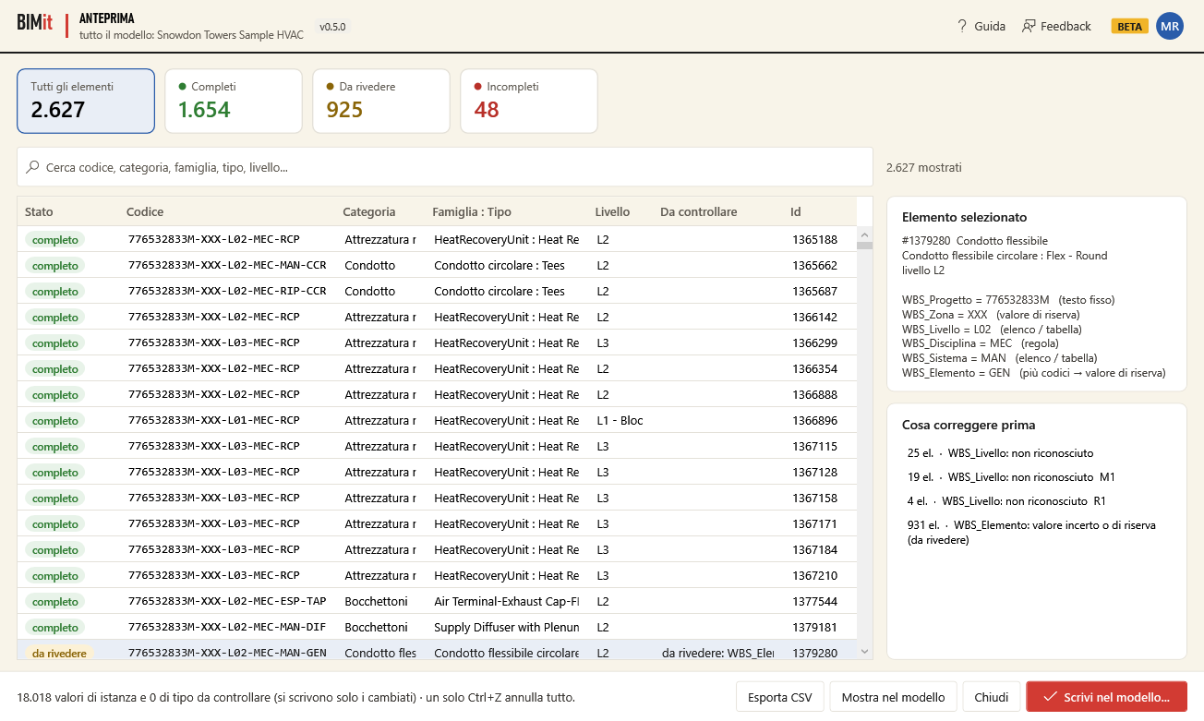Click the 'Air Terminal-Exhaust Cap-Fl' cell

(x=506, y=601)
